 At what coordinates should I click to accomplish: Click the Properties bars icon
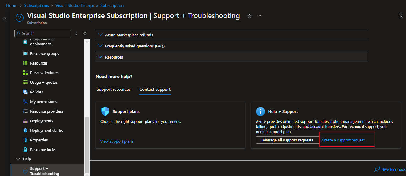click(25, 140)
